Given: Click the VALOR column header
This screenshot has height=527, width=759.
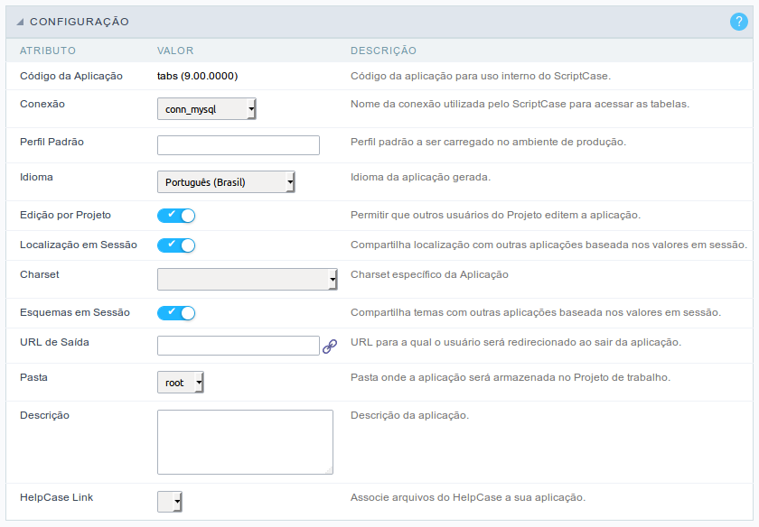Looking at the screenshot, I should (175, 51).
